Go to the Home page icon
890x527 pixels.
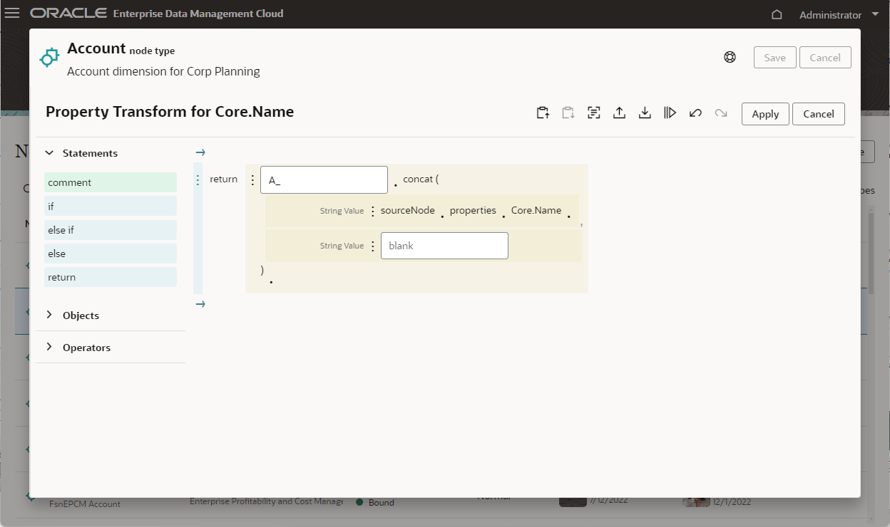point(777,14)
